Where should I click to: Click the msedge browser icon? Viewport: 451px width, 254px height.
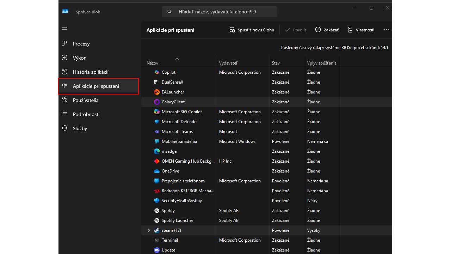point(157,151)
